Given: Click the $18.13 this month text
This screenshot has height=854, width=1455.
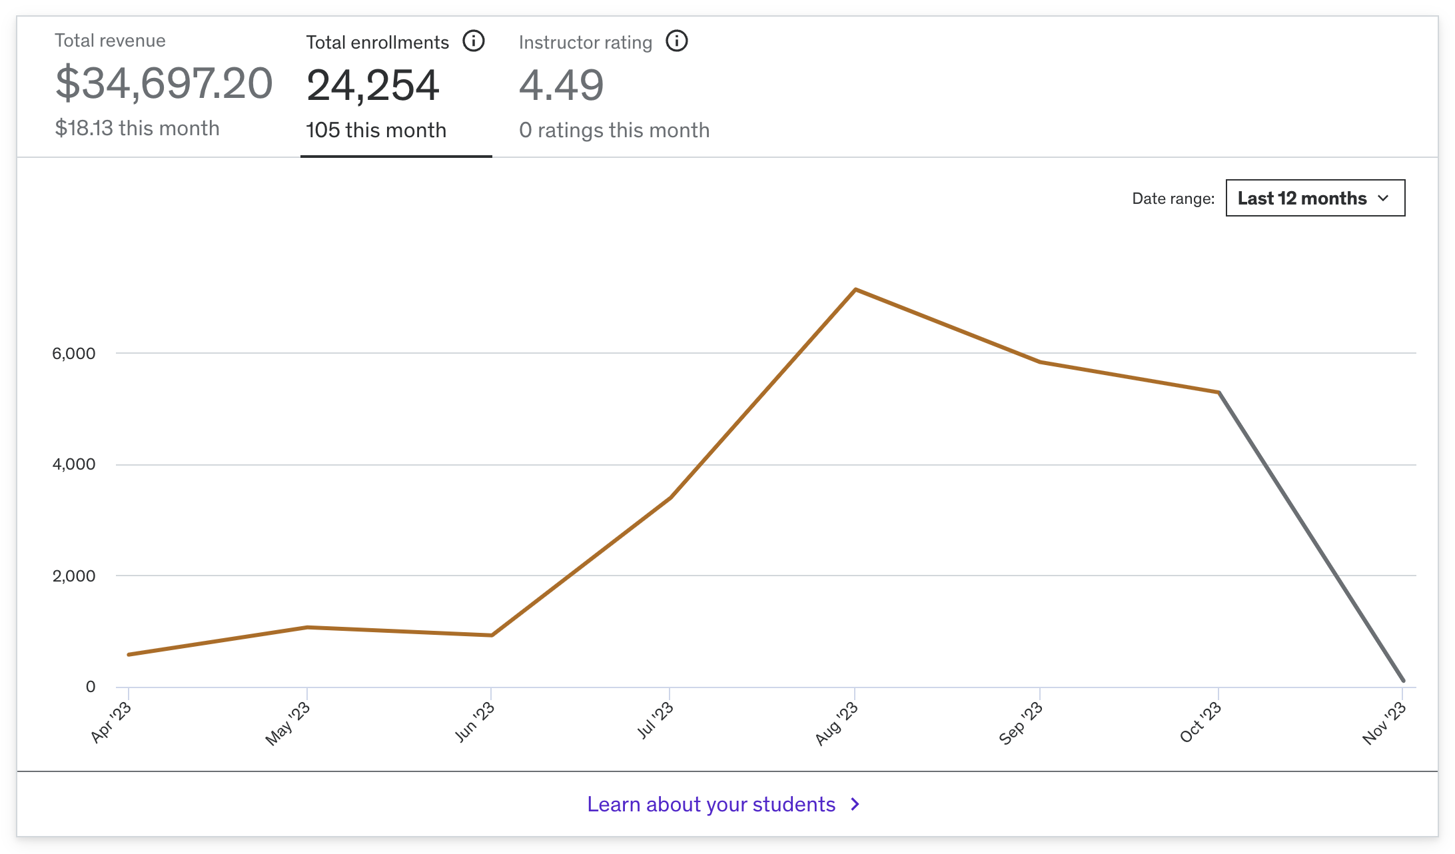Looking at the screenshot, I should click(137, 128).
